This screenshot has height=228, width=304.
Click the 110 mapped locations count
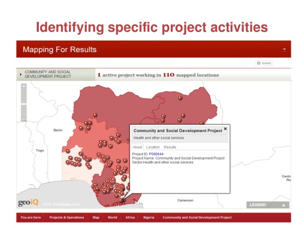pyautogui.click(x=168, y=75)
